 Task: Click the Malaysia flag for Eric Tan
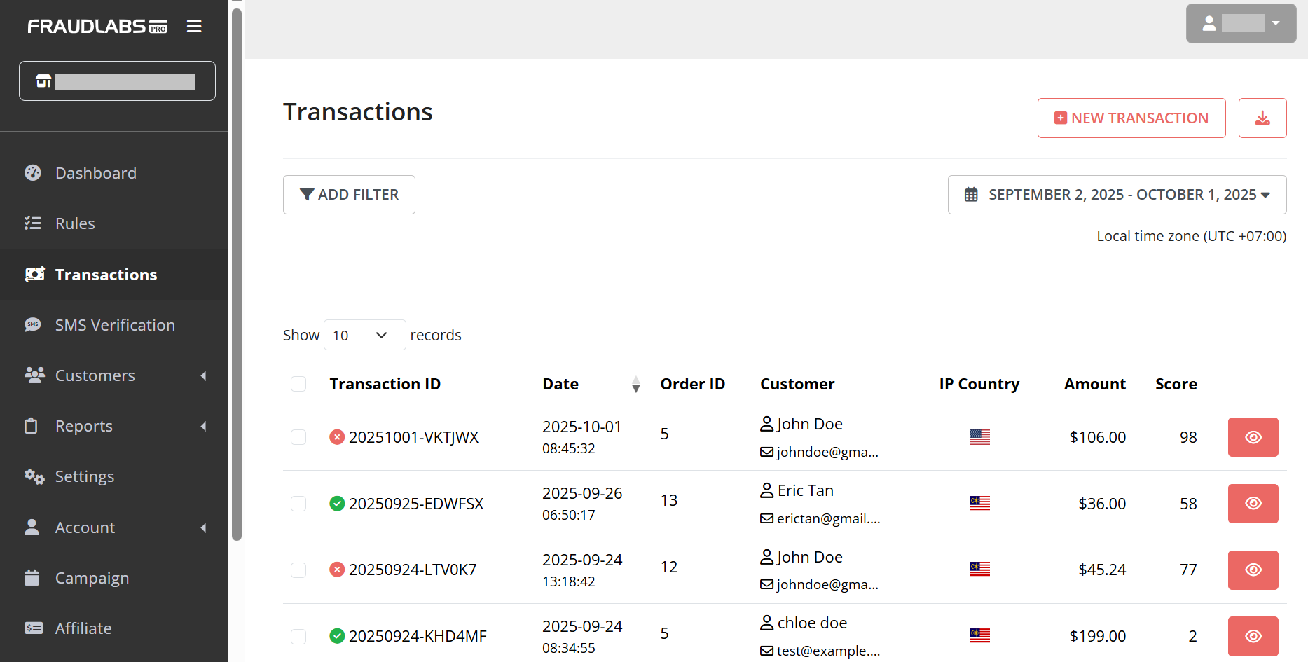979,503
